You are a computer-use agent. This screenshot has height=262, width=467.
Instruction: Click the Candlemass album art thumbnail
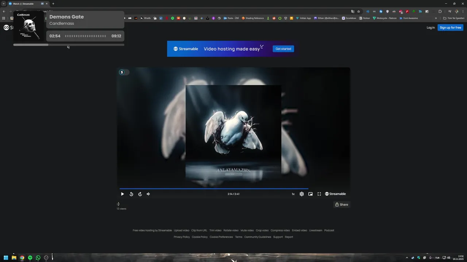click(x=29, y=26)
